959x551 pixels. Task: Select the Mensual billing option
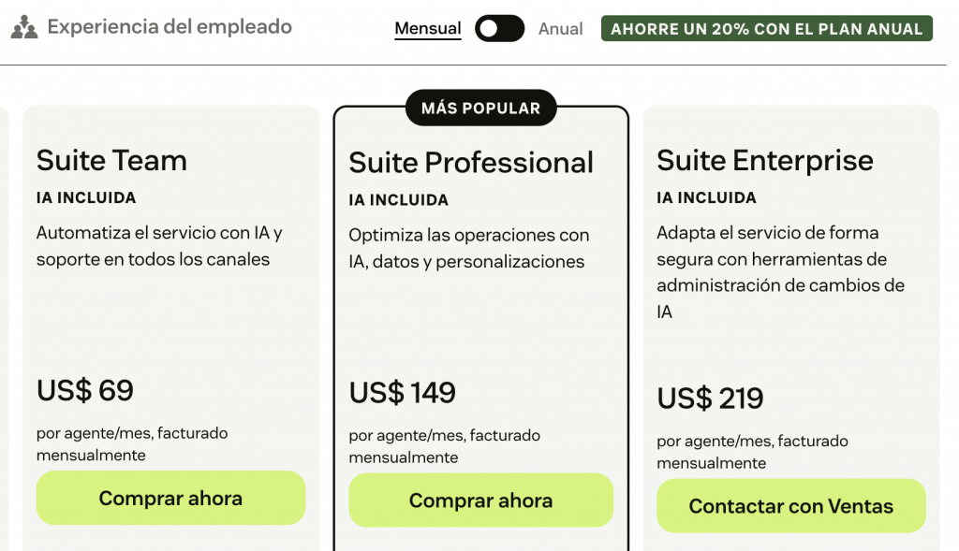pyautogui.click(x=427, y=28)
